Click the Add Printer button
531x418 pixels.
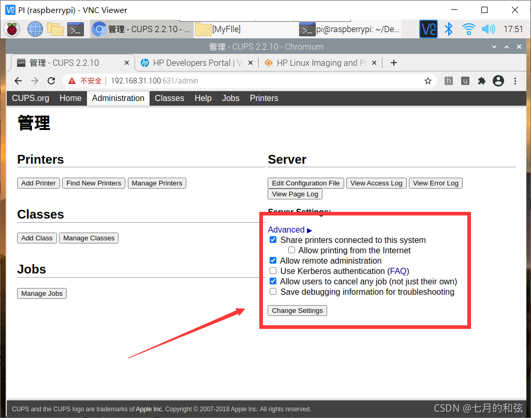[x=39, y=183]
